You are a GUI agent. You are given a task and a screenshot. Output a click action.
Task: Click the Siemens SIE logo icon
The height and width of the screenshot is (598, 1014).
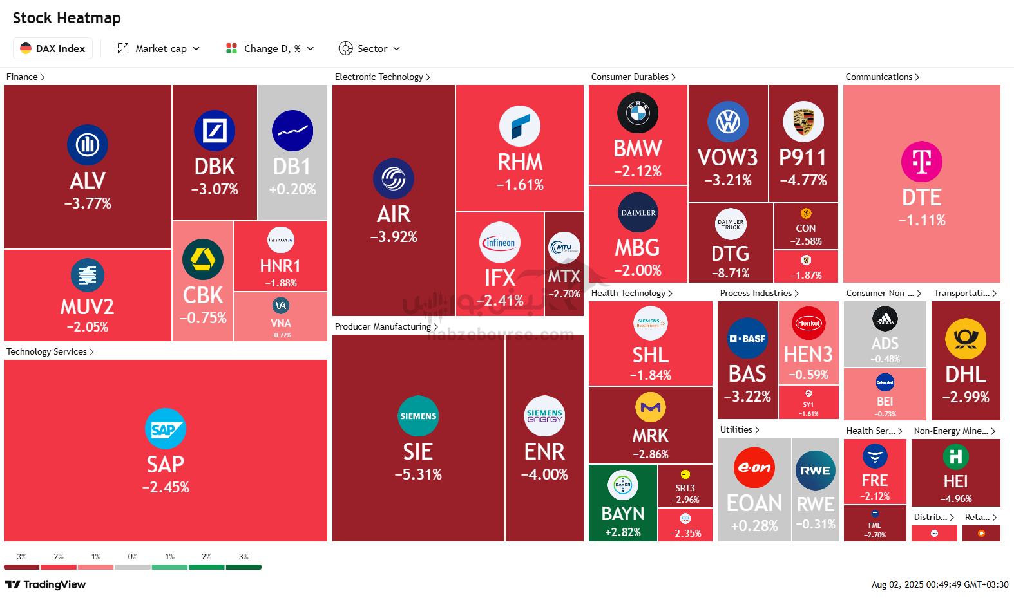(x=418, y=416)
